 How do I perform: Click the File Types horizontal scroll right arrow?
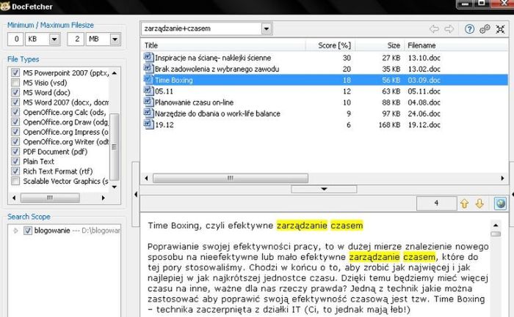point(103,198)
